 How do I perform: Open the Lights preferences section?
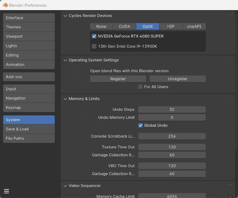(x=29, y=46)
